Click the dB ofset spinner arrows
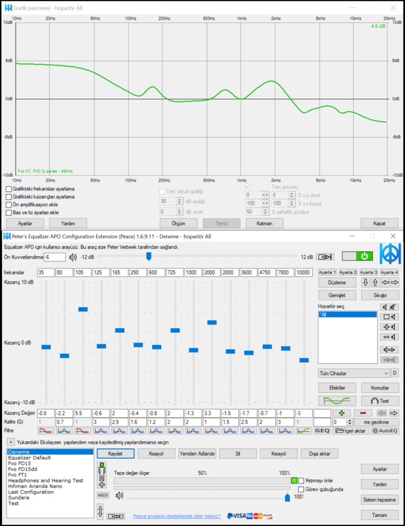 coord(179,212)
